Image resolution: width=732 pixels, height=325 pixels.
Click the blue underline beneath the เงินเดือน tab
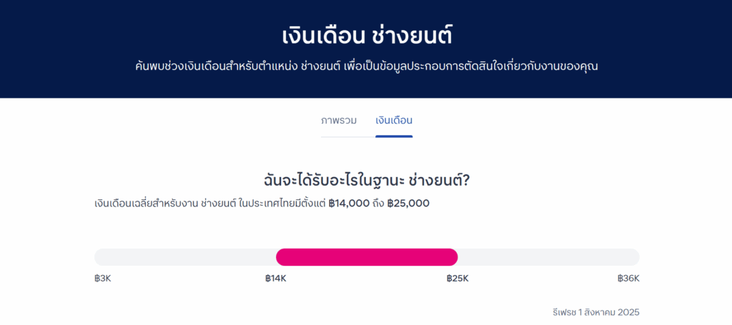click(394, 136)
